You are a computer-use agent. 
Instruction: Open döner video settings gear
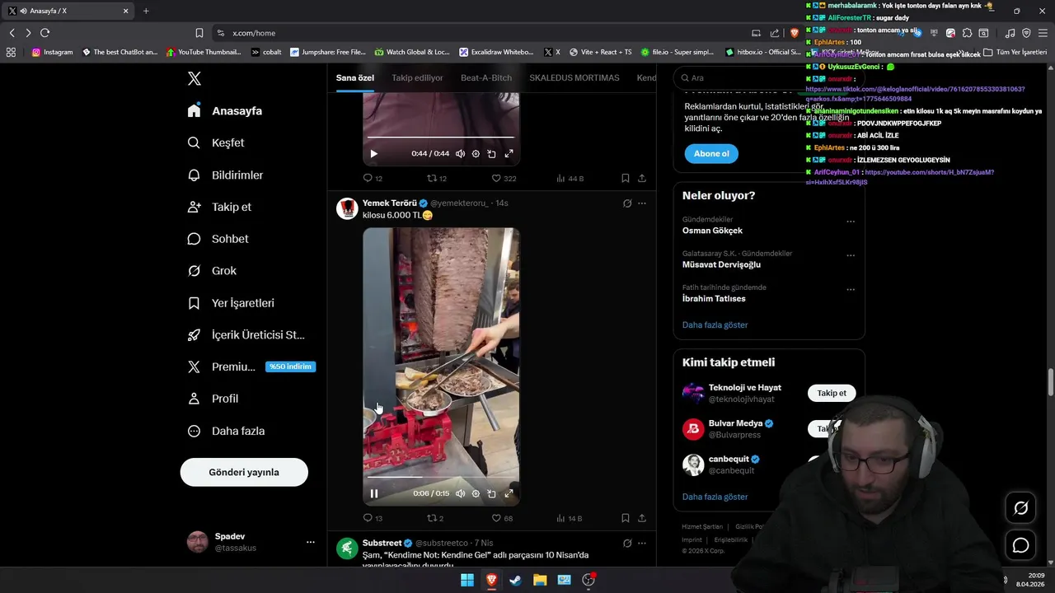(476, 493)
